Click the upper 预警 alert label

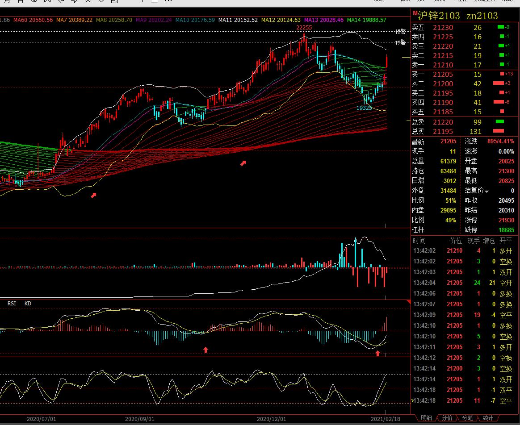(x=401, y=32)
